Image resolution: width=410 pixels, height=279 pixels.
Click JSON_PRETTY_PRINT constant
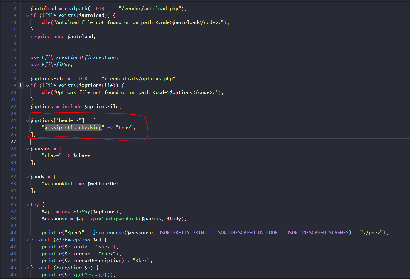tap(182, 233)
